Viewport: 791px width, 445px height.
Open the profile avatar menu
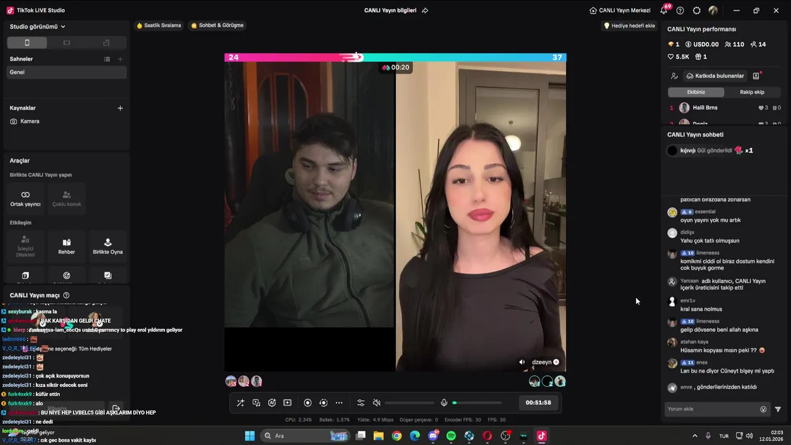pos(713,11)
